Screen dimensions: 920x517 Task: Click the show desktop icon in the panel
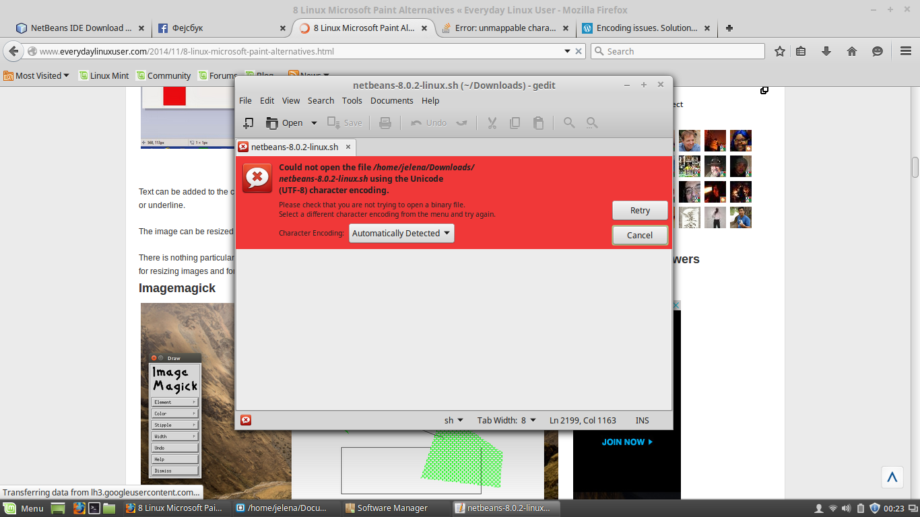59,508
